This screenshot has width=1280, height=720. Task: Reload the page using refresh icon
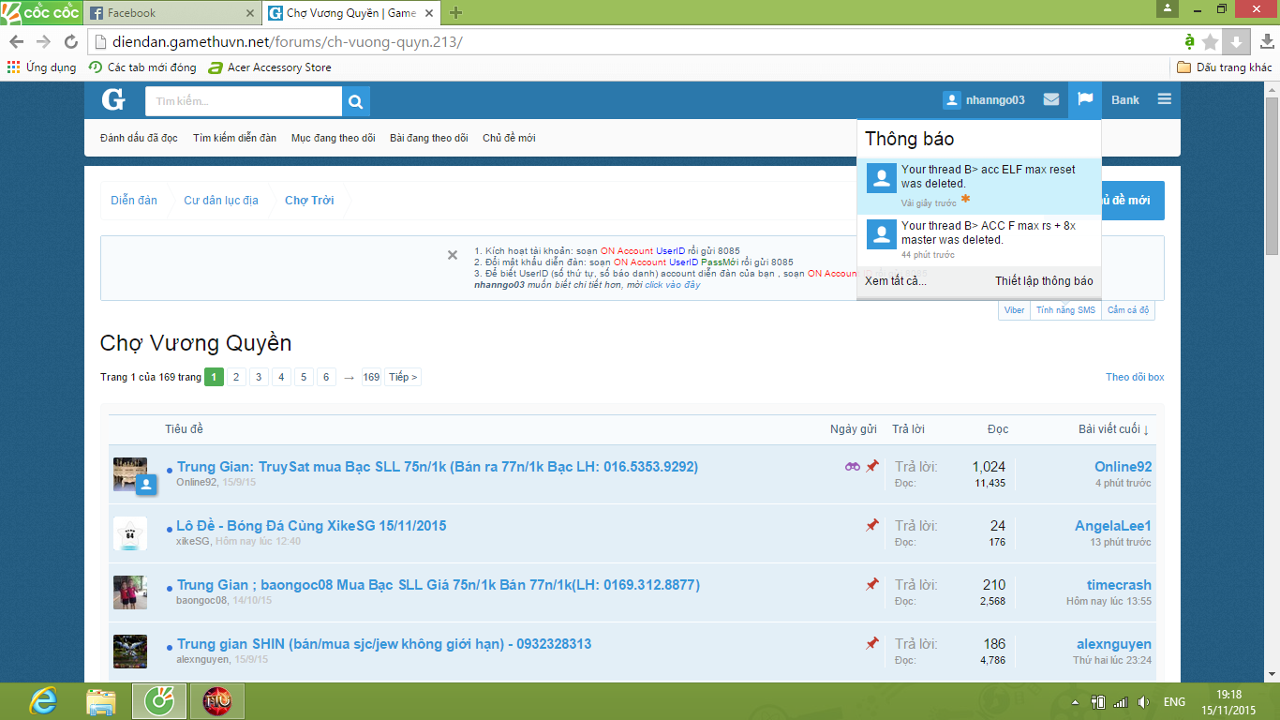[71, 42]
